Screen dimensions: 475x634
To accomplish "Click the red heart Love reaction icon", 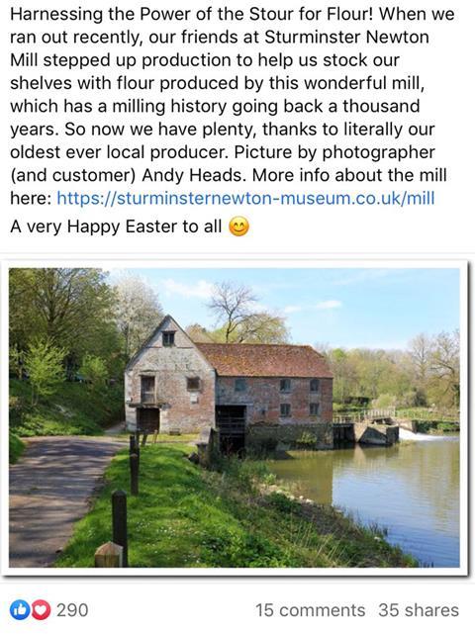I will [42, 610].
